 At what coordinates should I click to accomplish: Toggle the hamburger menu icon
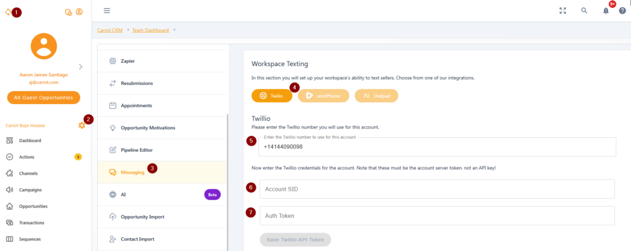click(x=107, y=10)
